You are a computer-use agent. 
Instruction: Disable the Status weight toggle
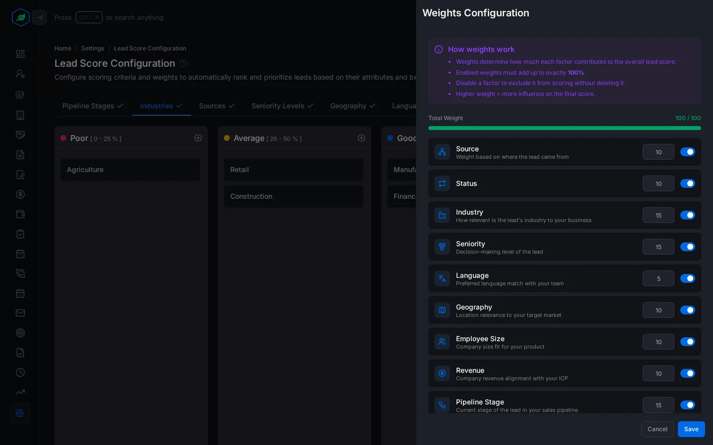tap(688, 183)
